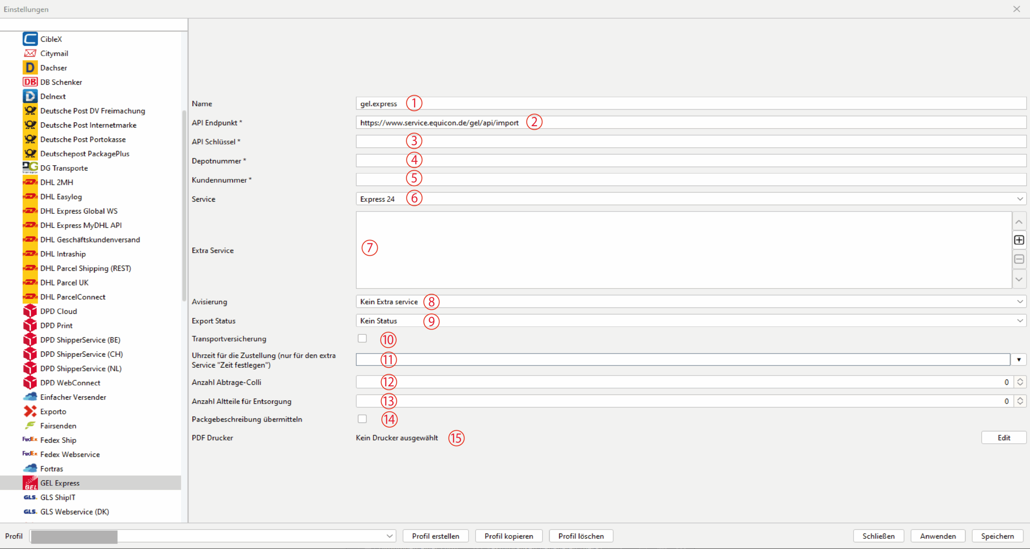Viewport: 1030px width, 549px height.
Task: Click into the API Schlüssel field
Action: (691, 141)
